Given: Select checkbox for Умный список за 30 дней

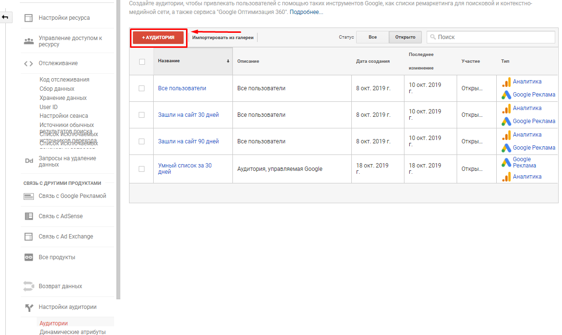Looking at the screenshot, I should [142, 169].
